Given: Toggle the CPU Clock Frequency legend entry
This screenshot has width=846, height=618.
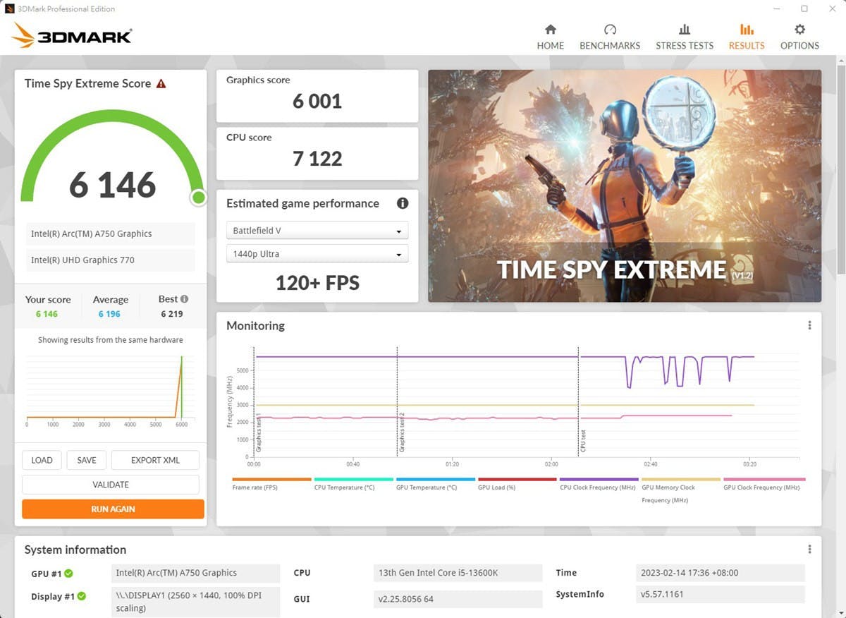Looking at the screenshot, I should 599,484.
